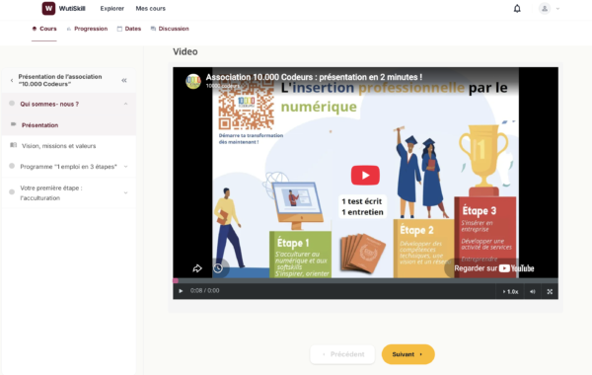
Task: Click the watch later clock icon
Action: (218, 268)
